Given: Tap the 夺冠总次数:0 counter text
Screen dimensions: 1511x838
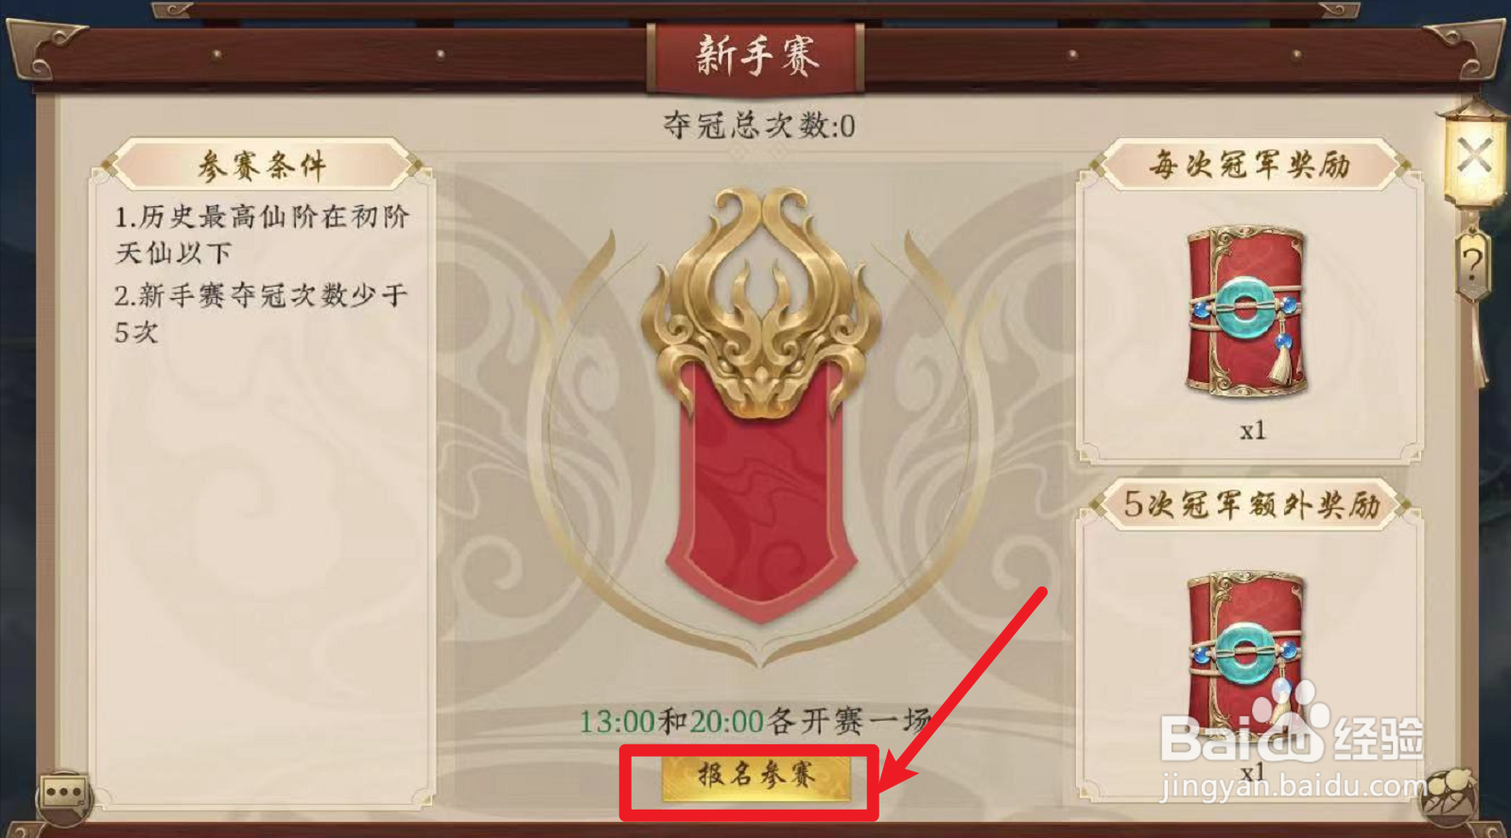Looking at the screenshot, I should pos(759,125).
